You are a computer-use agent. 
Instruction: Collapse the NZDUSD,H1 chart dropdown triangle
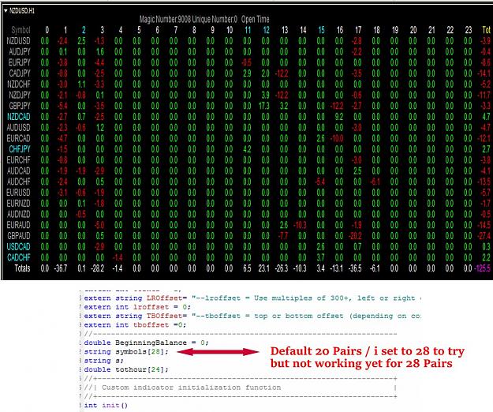coord(6,11)
